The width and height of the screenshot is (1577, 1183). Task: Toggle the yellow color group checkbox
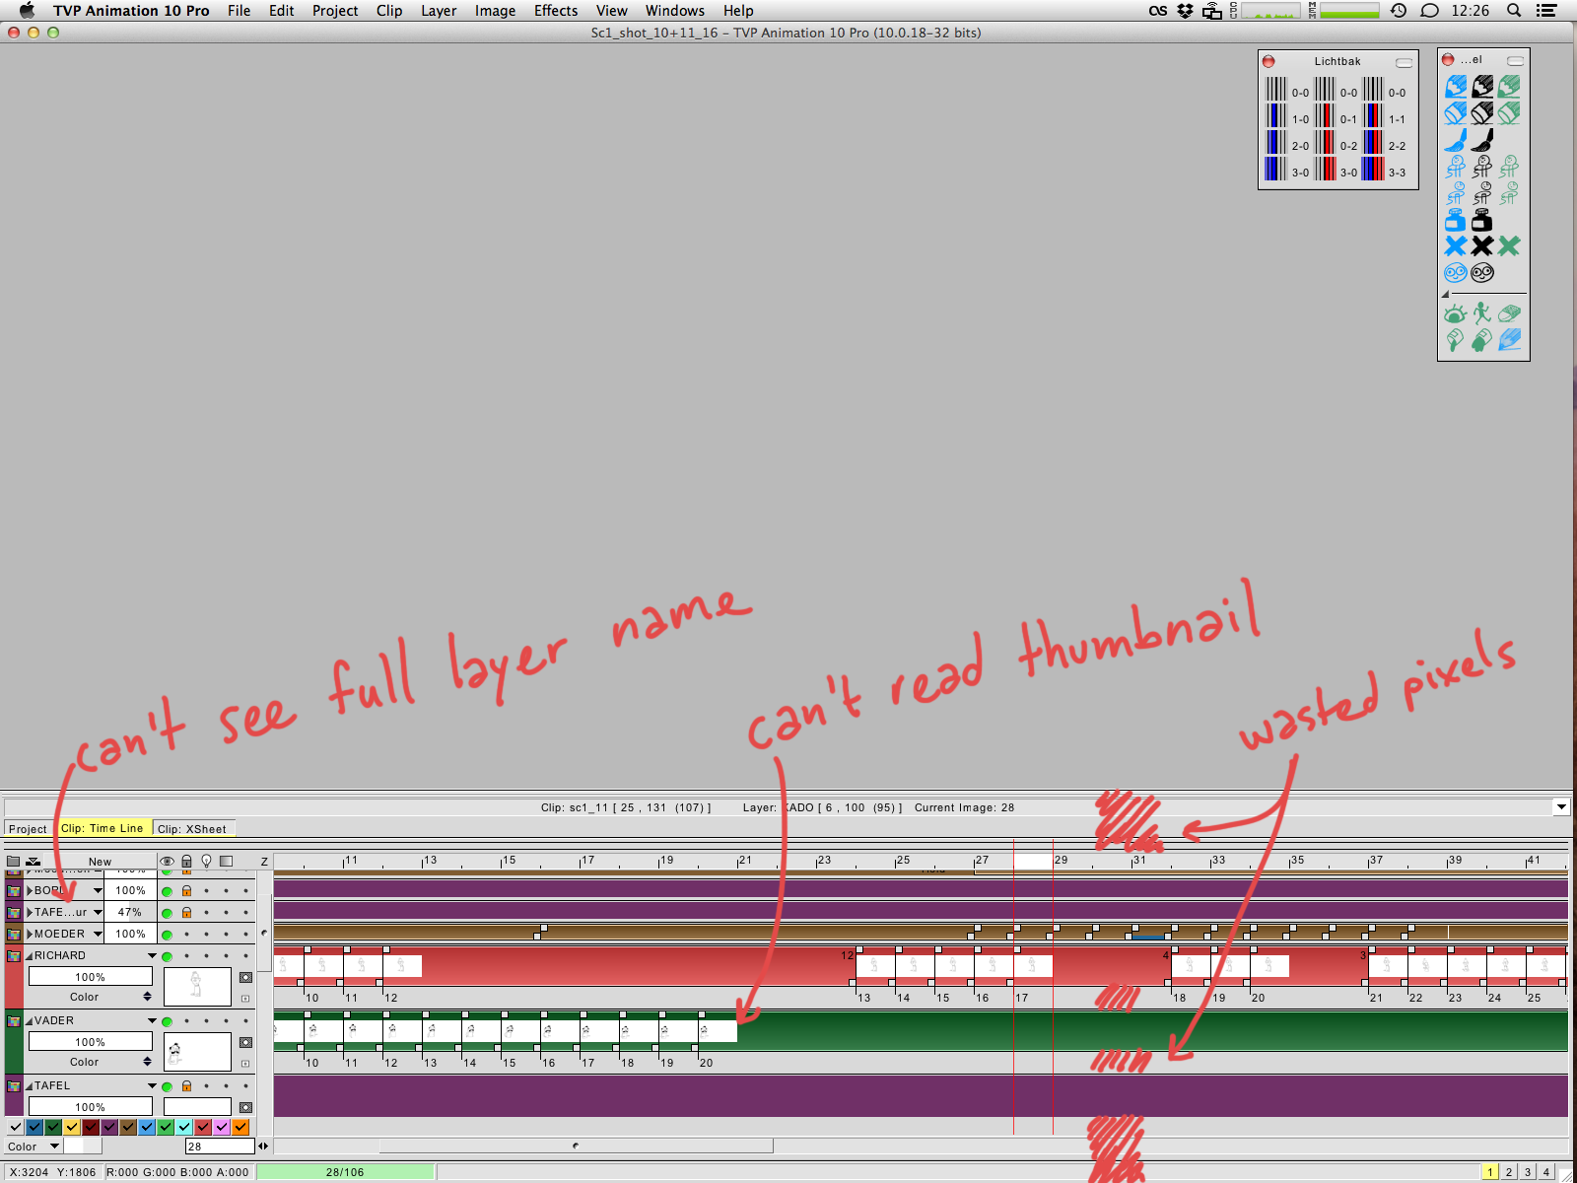point(71,1127)
